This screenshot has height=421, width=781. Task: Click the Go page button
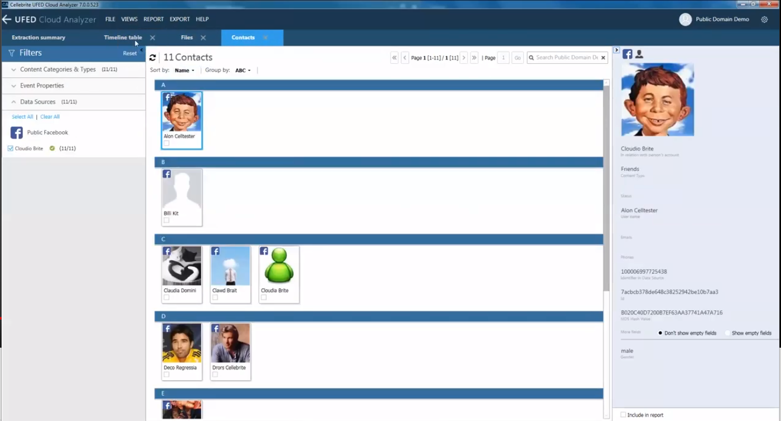[x=518, y=58]
